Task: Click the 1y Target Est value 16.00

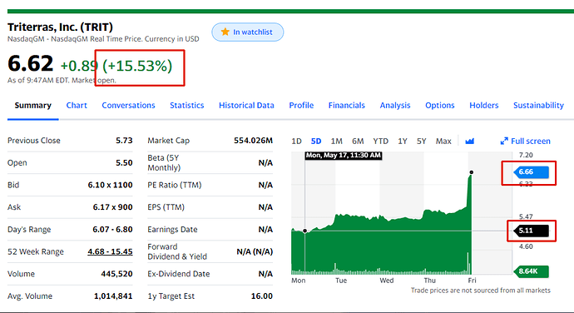Action: pyautogui.click(x=262, y=296)
